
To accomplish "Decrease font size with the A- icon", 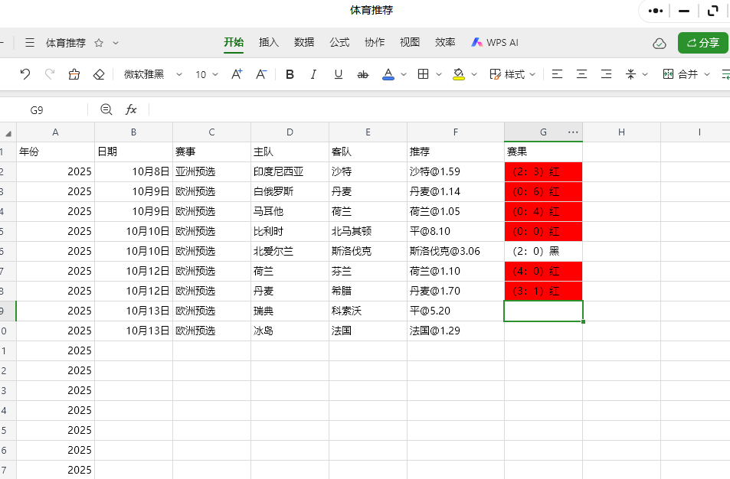I will [260, 74].
